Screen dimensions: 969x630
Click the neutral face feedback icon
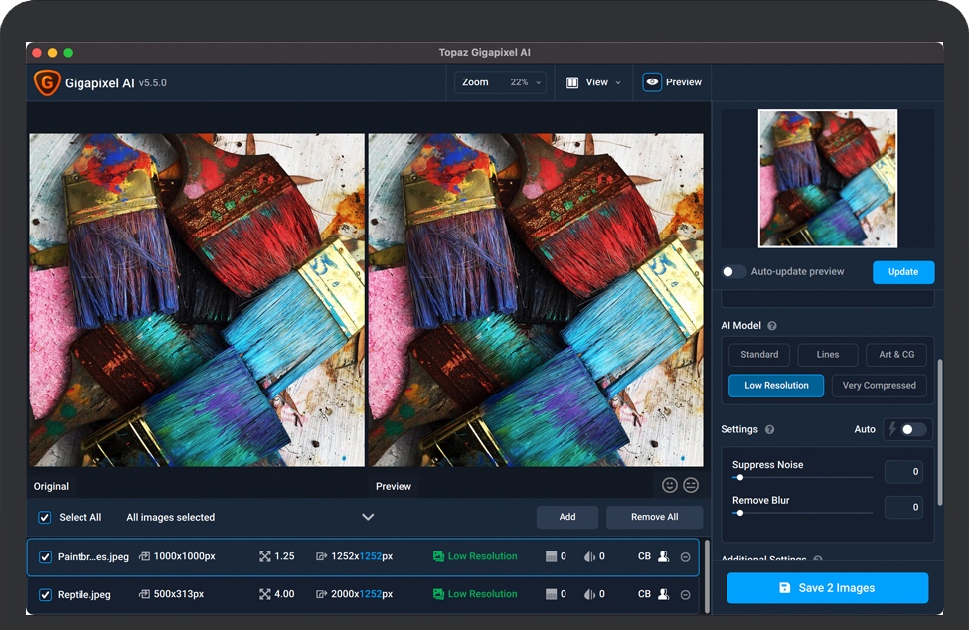[691, 485]
